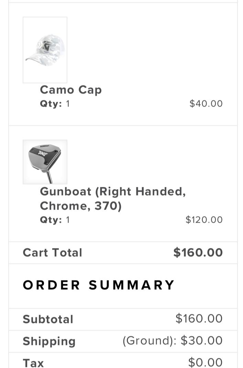Click the $0.00 tax amount
Image resolution: width=243 pixels, height=368 pixels.
click(205, 362)
